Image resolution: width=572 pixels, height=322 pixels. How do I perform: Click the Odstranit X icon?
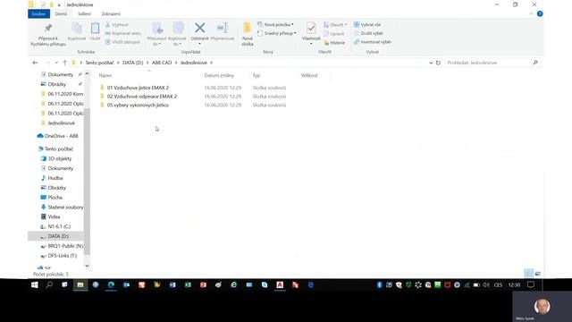click(199, 28)
